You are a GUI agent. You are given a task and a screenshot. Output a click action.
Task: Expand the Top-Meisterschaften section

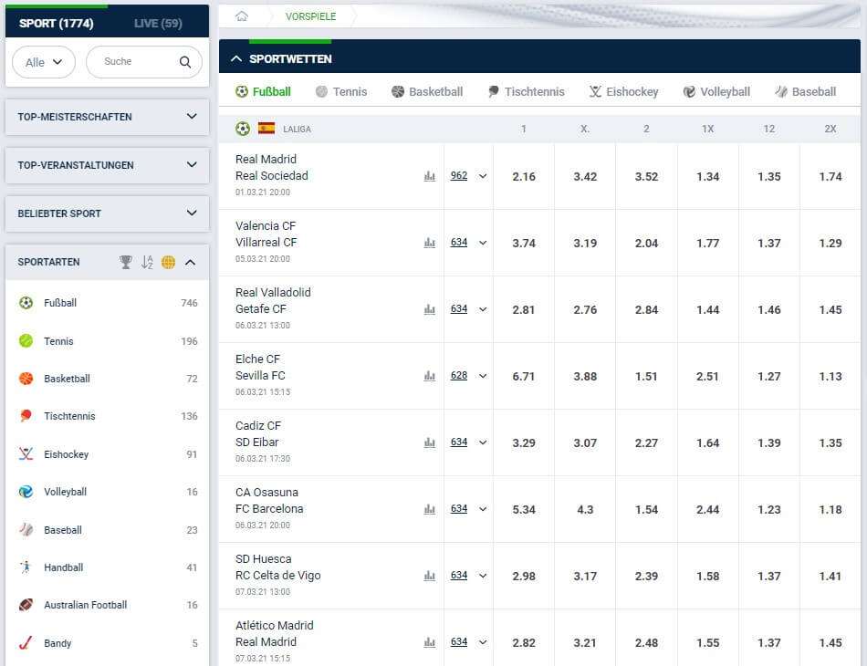point(108,117)
